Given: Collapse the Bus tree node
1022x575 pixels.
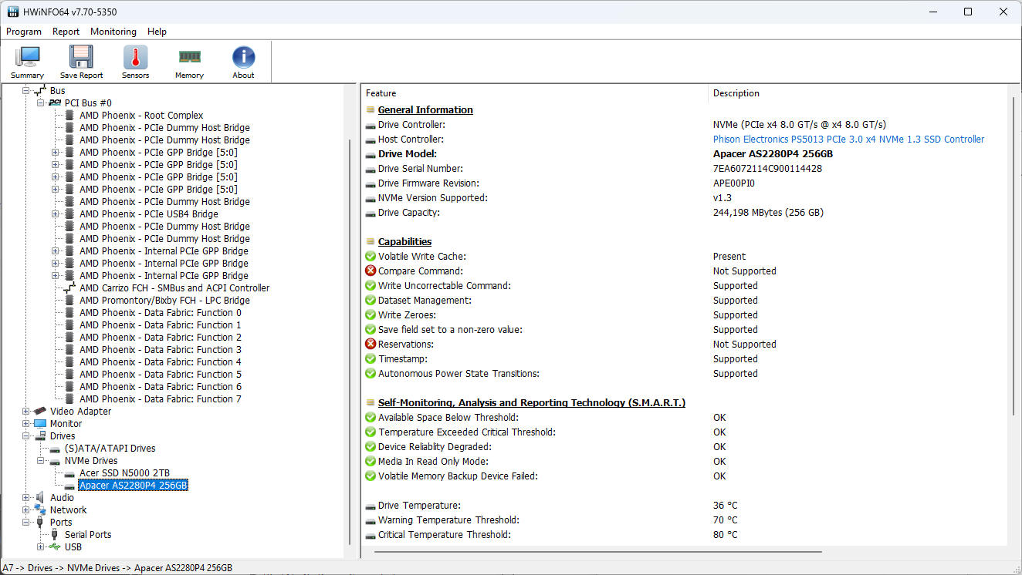Looking at the screenshot, I should tap(26, 91).
